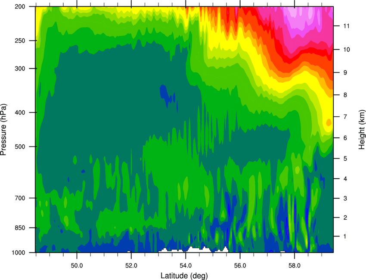Click the 'Height (km)' axis title
Screen dimensions: 366x280
click(x=362, y=130)
